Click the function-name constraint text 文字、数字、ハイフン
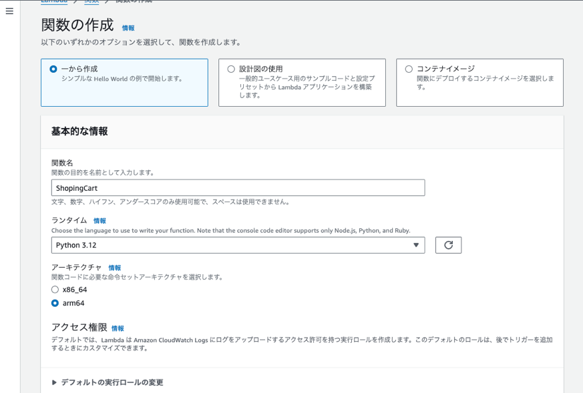The height and width of the screenshot is (393, 583). 170,202
